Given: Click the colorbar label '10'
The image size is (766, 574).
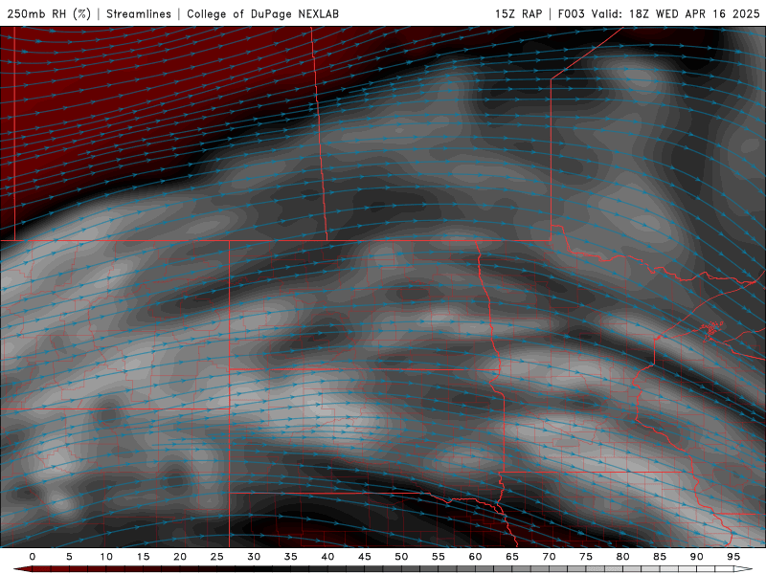Looking at the screenshot, I should tap(106, 557).
